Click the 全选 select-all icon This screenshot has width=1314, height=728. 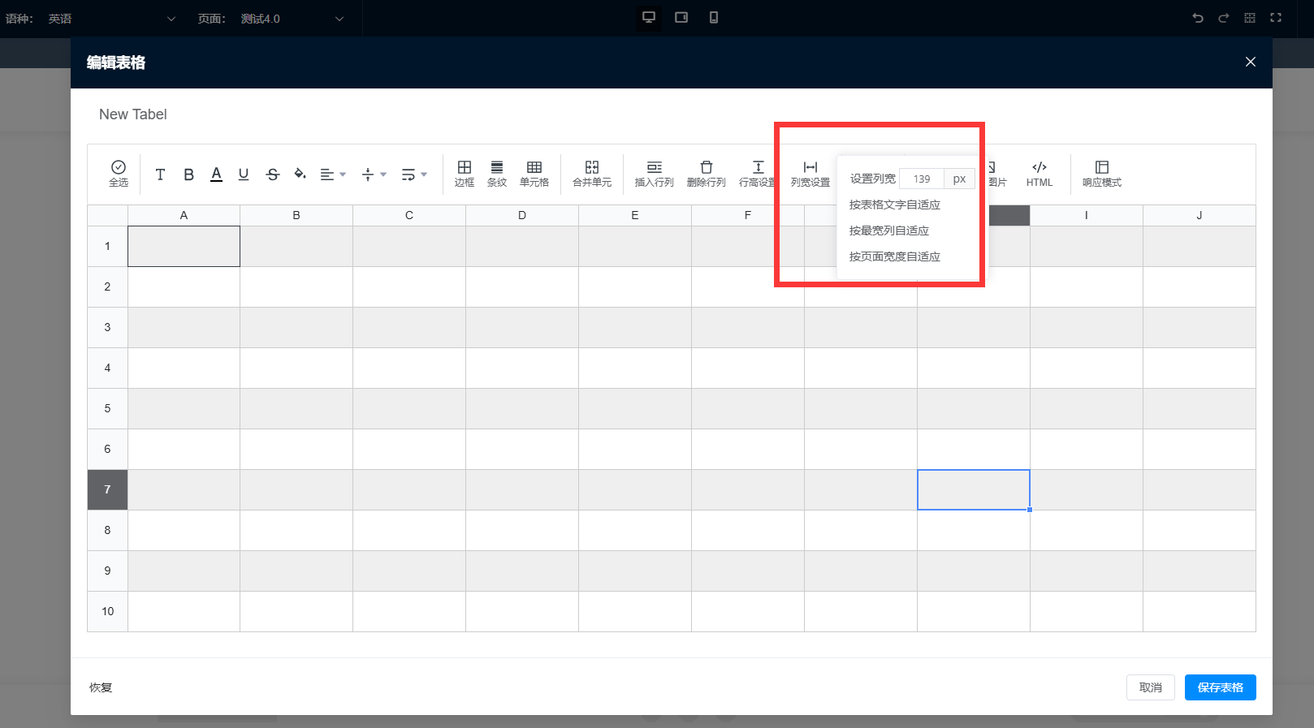pyautogui.click(x=119, y=173)
